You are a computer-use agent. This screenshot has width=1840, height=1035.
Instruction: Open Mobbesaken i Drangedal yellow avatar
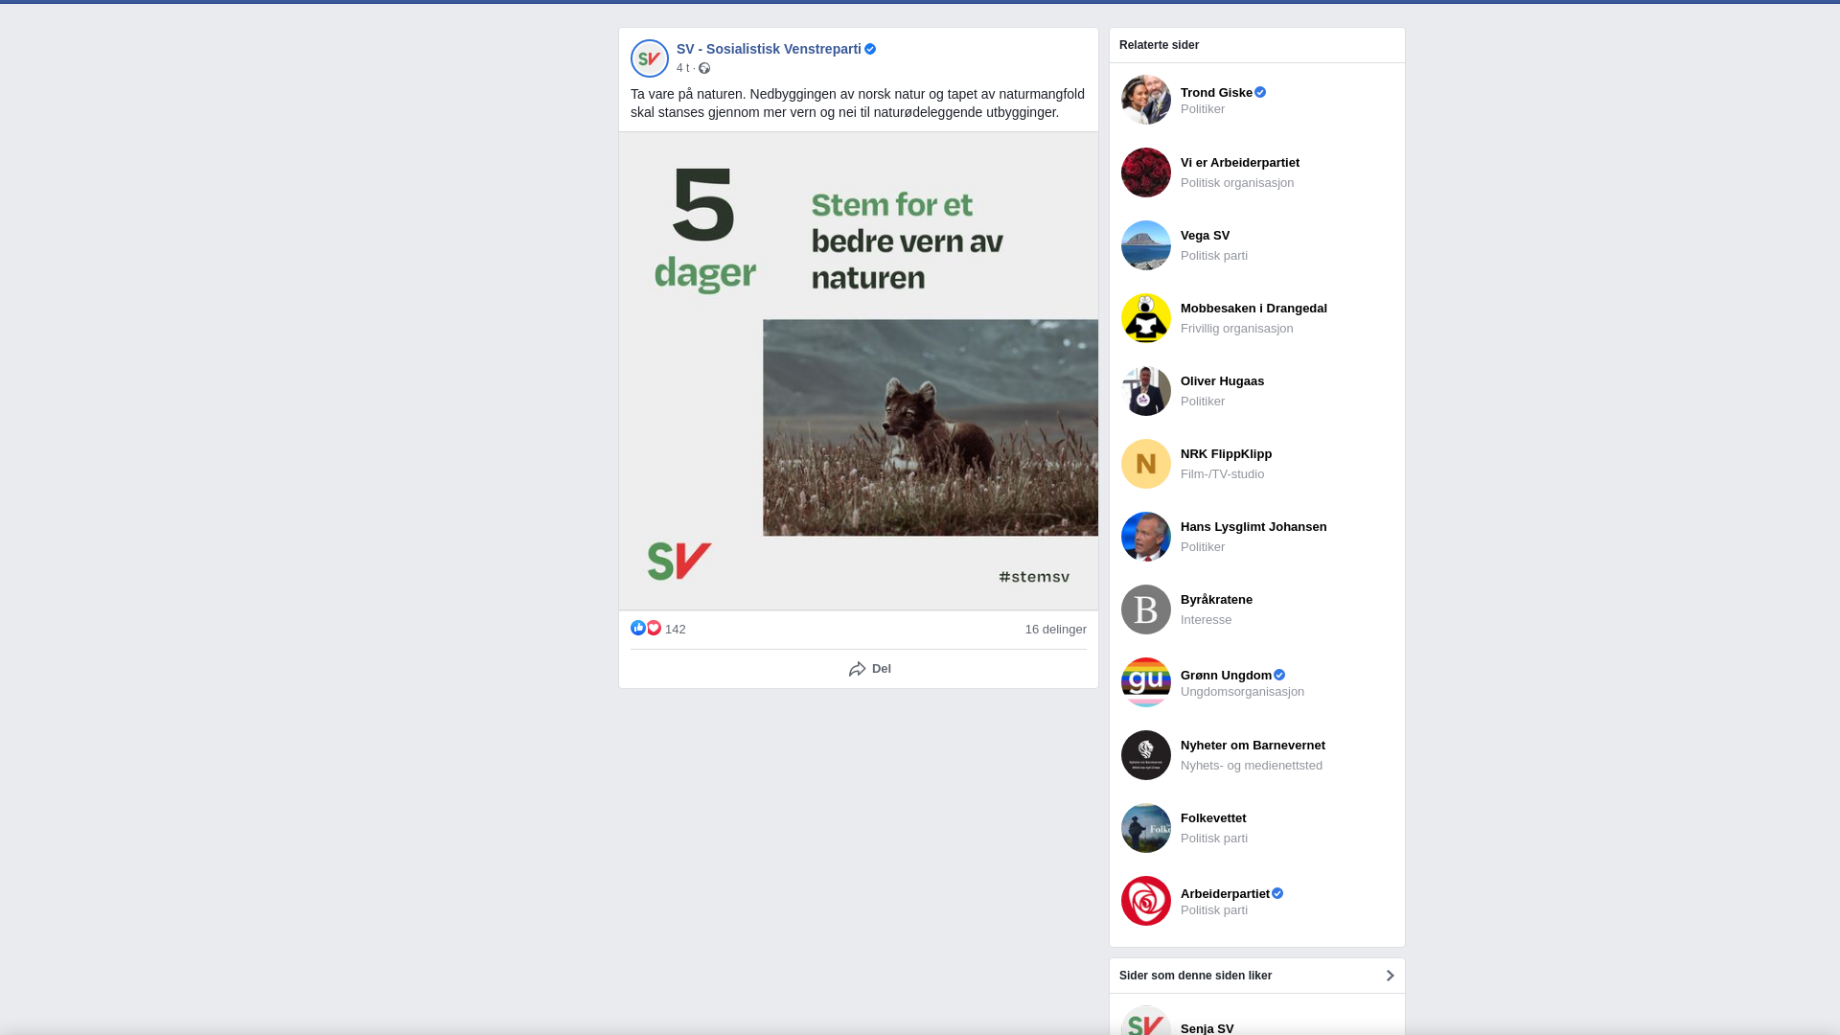[x=1146, y=318]
